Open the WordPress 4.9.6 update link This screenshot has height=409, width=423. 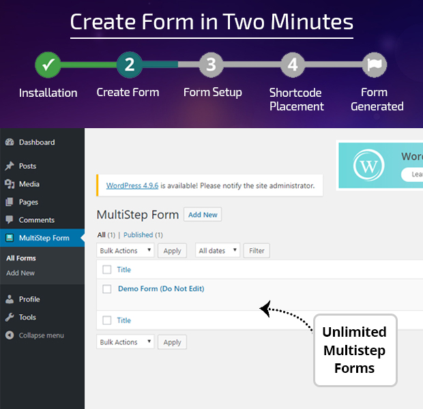coord(132,185)
